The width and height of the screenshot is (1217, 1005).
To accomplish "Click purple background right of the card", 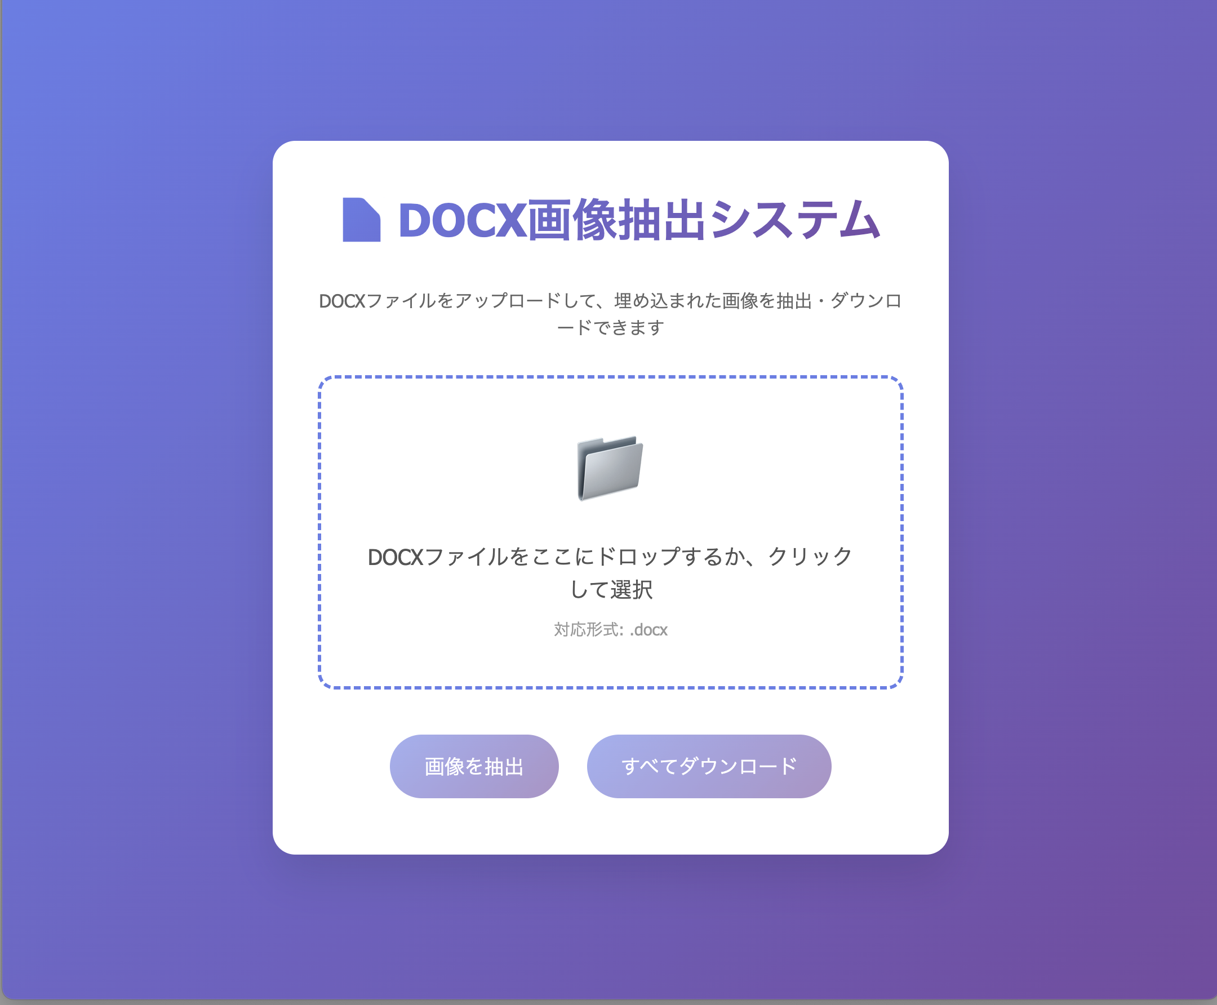I will pyautogui.click(x=1083, y=498).
